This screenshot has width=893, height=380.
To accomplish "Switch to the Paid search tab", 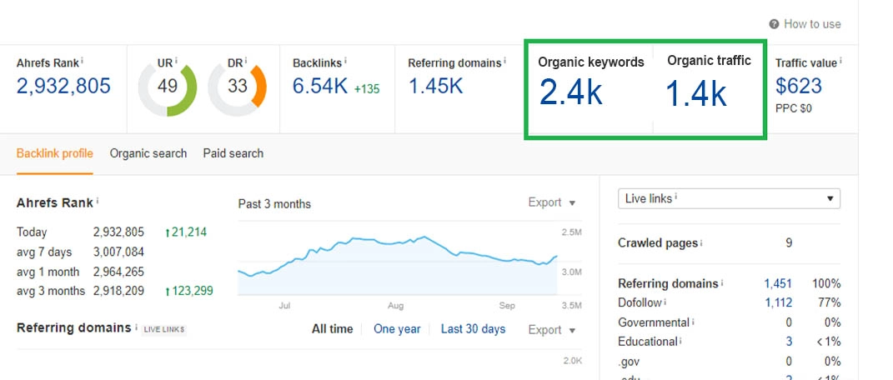I will click(233, 153).
